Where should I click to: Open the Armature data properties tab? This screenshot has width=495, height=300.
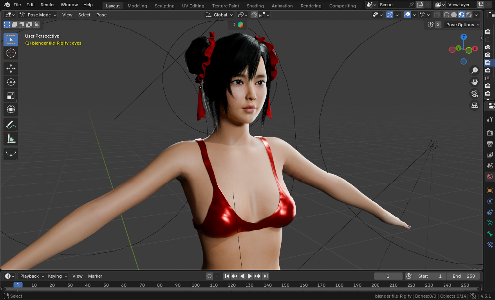click(x=490, y=223)
